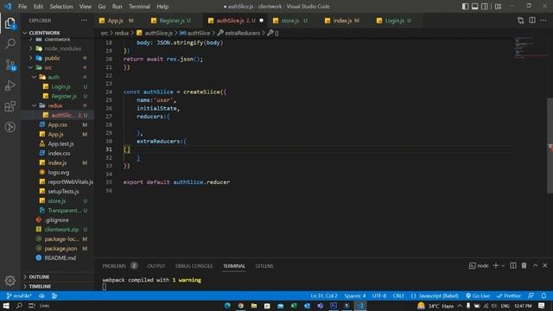The image size is (553, 311).
Task: Open the File menu
Action: click(22, 6)
